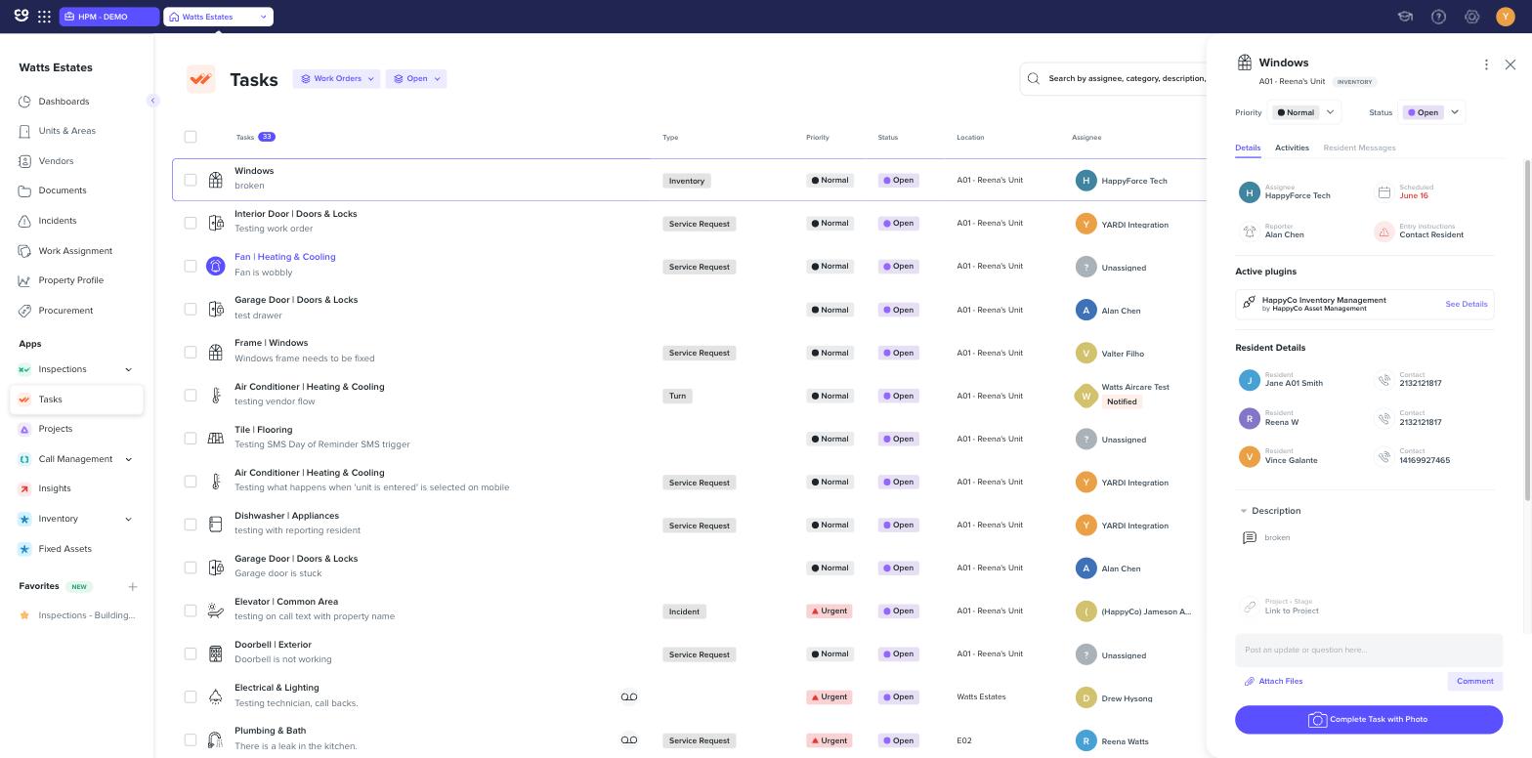Check the Frame Windows task checkbox
Screen dimensions: 1532x758
(191, 352)
